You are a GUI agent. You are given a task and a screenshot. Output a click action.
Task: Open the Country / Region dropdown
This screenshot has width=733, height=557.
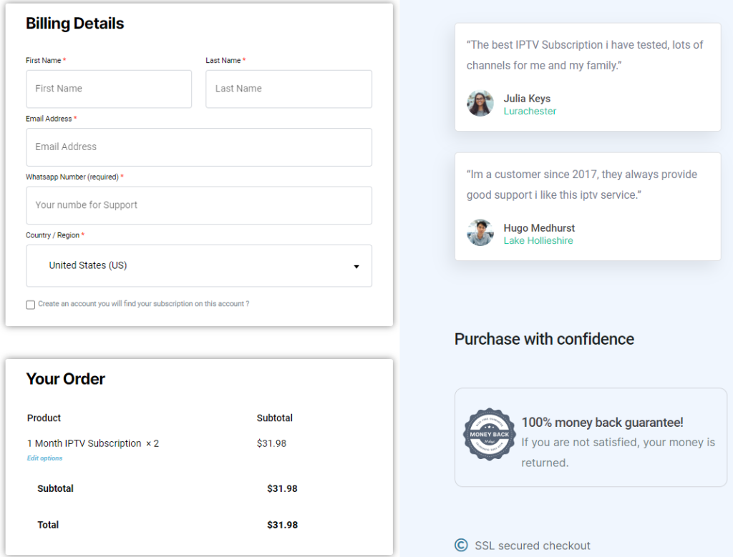click(x=198, y=265)
